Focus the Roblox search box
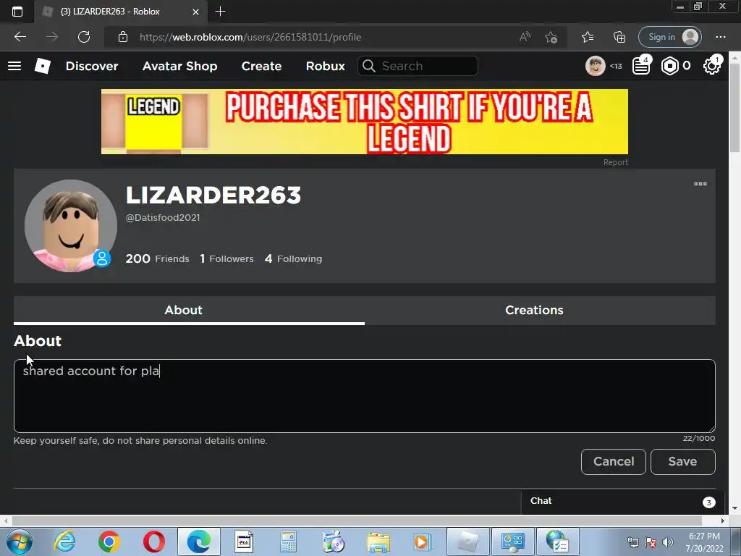Image resolution: width=741 pixels, height=556 pixels. point(418,66)
